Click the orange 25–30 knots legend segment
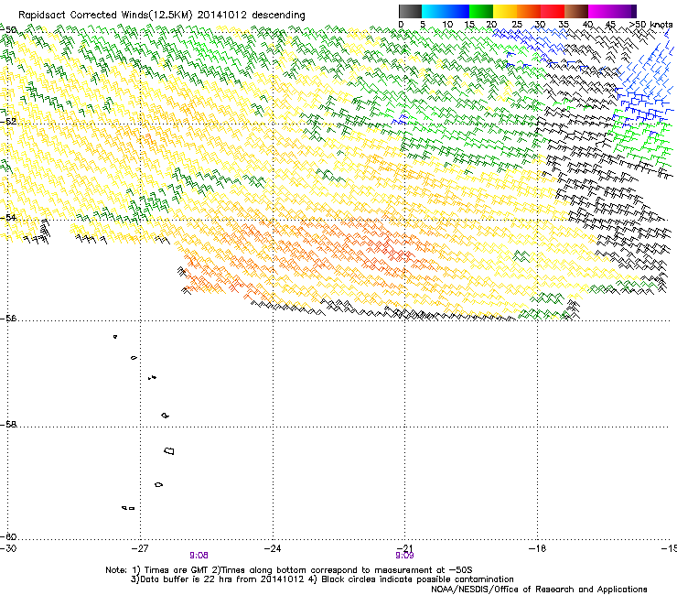Image resolution: width=677 pixels, height=595 pixels. (x=529, y=11)
